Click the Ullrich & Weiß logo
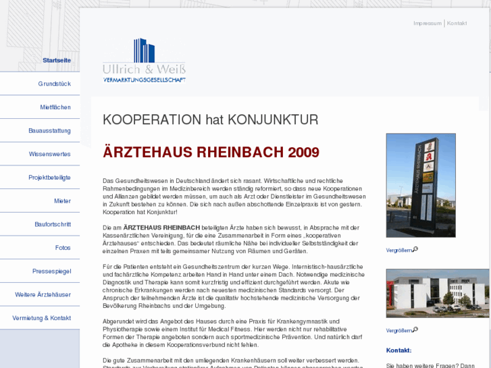 click(145, 61)
